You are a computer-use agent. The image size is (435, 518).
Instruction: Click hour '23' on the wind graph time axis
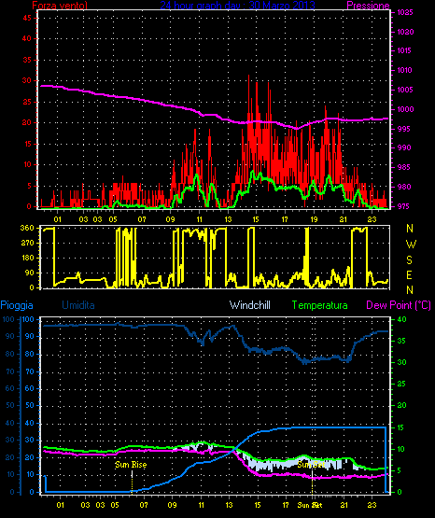(372, 219)
